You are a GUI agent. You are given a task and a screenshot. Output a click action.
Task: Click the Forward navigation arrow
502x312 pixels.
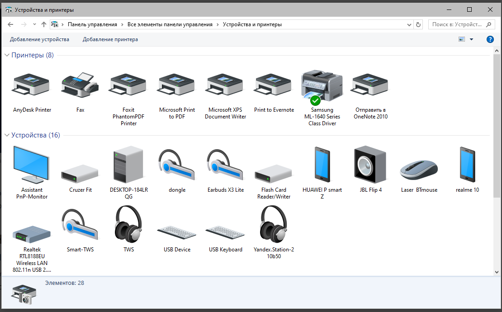24,24
